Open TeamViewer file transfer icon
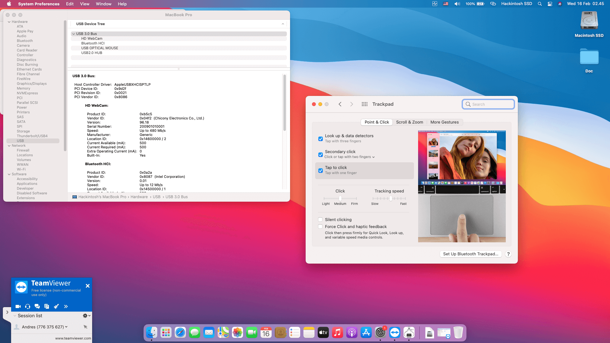Image resolution: width=610 pixels, height=343 pixels. click(x=47, y=306)
